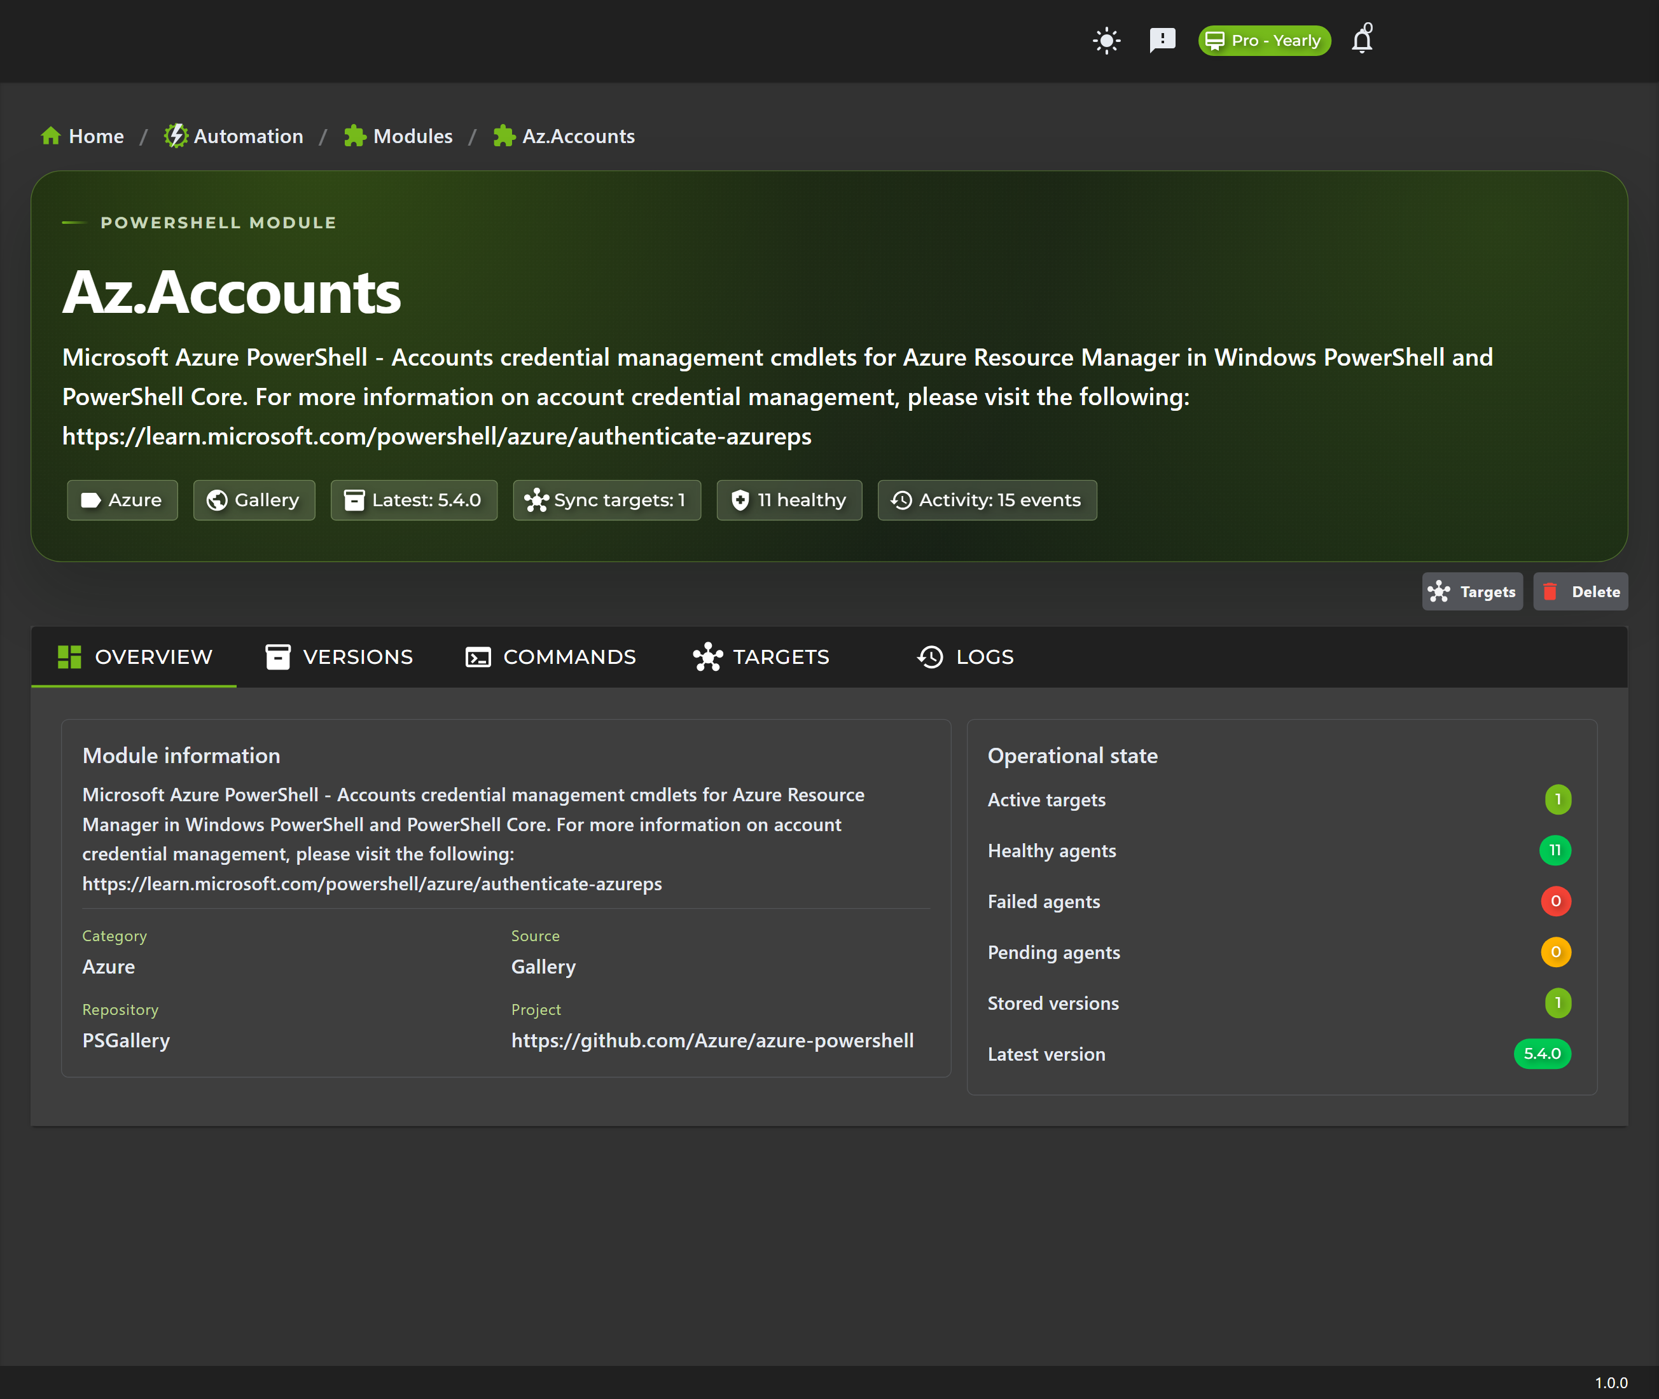Image resolution: width=1659 pixels, height=1399 pixels.
Task: Click the PSGallery repository value
Action: coord(126,1040)
